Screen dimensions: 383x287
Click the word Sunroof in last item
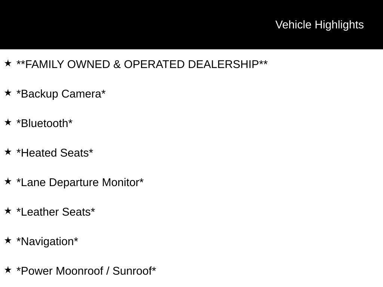pyautogui.click(x=132, y=271)
